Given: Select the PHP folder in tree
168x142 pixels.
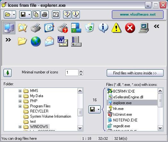Looking at the screenshot, I should pyautogui.click(x=34, y=101).
